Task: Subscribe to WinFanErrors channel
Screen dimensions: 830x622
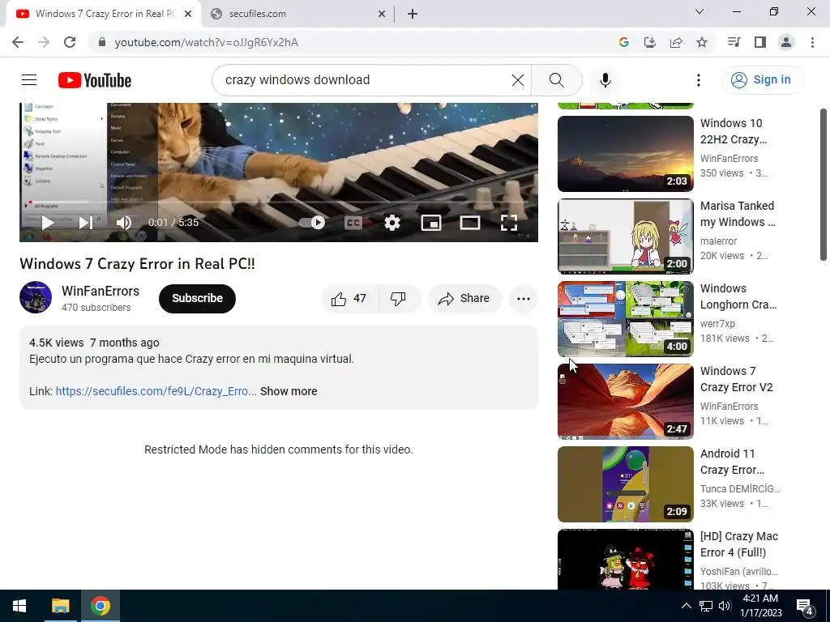Action: pyautogui.click(x=197, y=298)
